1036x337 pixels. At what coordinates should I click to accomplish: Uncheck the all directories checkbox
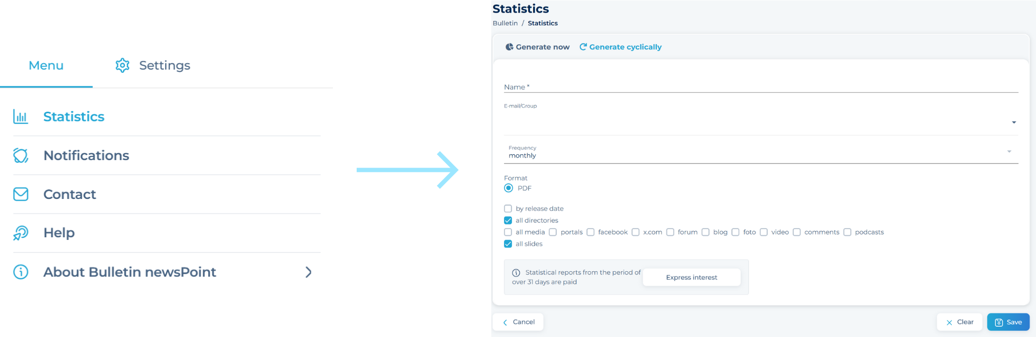pos(508,221)
